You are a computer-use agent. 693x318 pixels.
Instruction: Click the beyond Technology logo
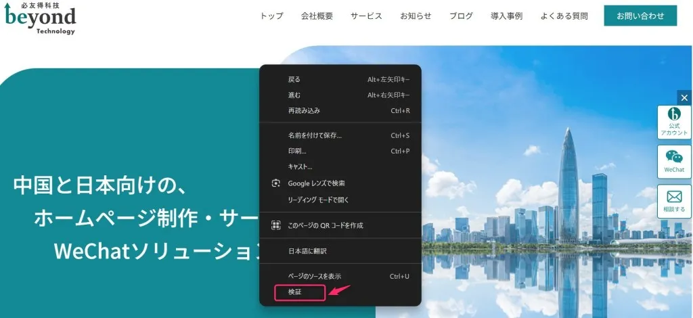point(41,18)
